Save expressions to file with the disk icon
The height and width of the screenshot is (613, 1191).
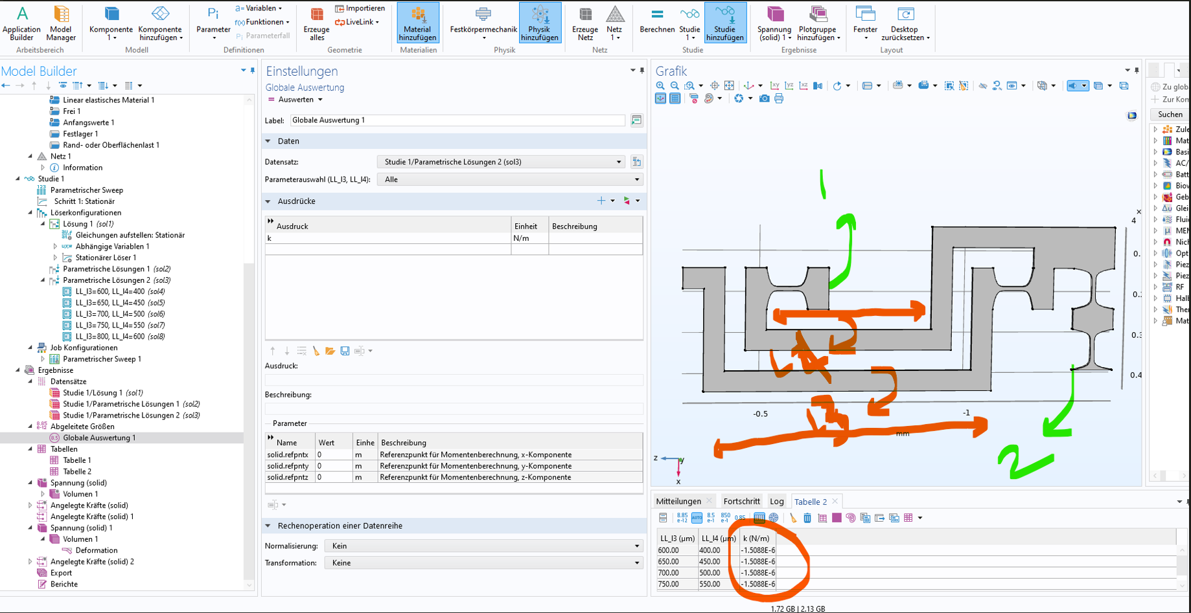click(345, 351)
